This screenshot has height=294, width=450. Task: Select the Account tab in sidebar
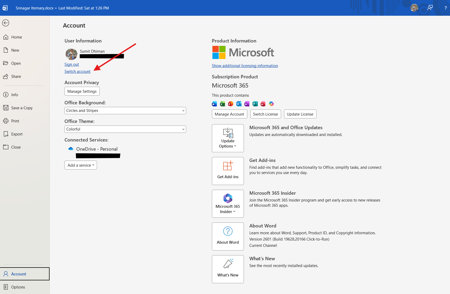[25, 274]
